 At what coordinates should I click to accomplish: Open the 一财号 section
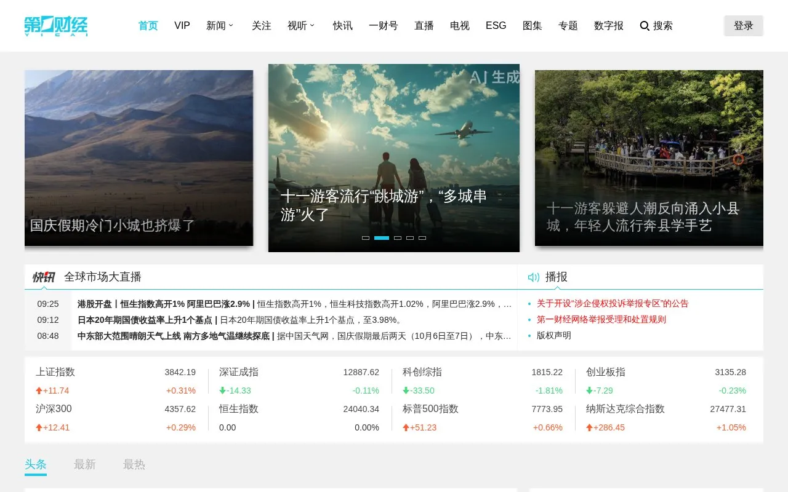click(x=384, y=26)
